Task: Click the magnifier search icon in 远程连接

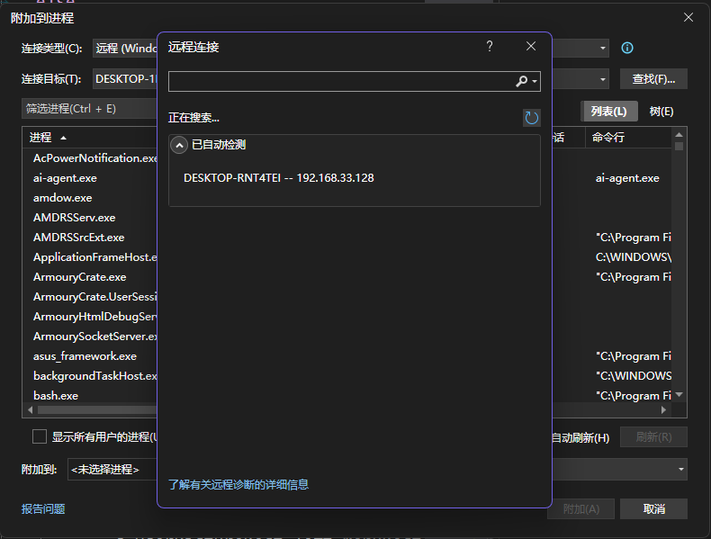Action: [x=522, y=82]
